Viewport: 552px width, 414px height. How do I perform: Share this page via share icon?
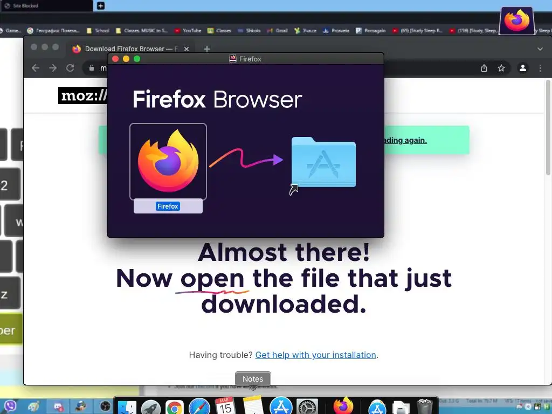(x=484, y=68)
